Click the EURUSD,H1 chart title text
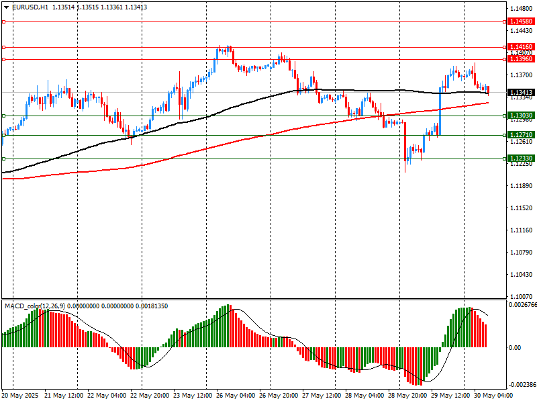This screenshot has height=403, width=537. pyautogui.click(x=30, y=7)
